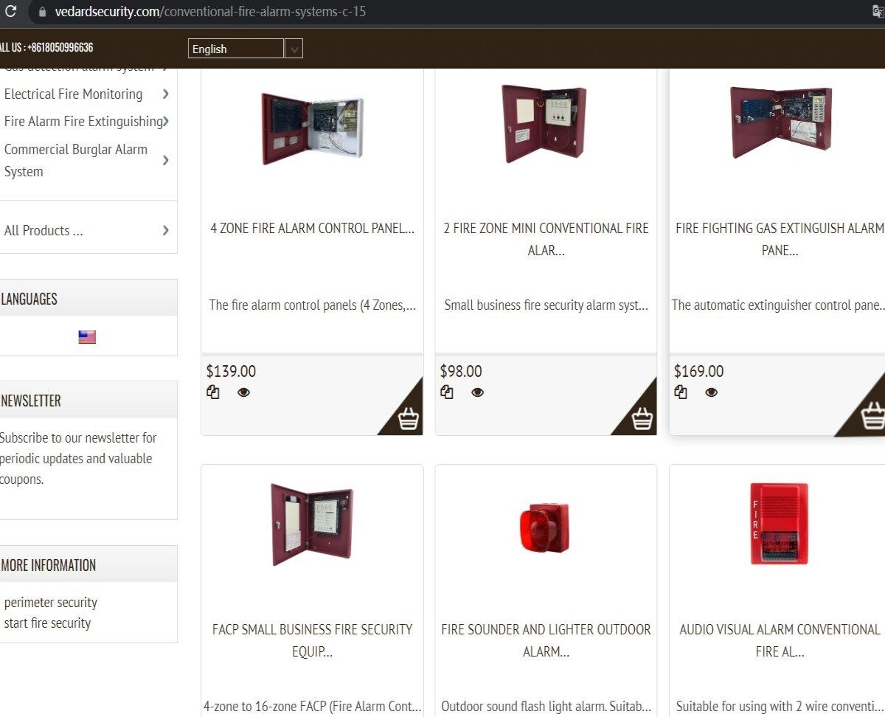885x717 pixels.
Task: Open the Electrical Fire Monitoring menu item
Action: [x=73, y=94]
